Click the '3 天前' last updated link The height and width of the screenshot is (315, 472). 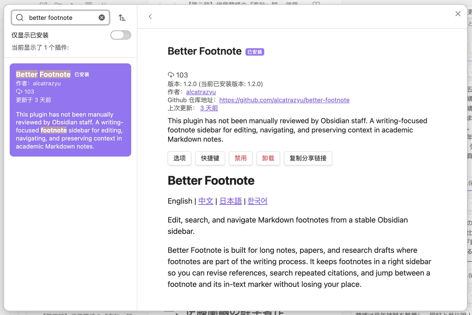[209, 108]
